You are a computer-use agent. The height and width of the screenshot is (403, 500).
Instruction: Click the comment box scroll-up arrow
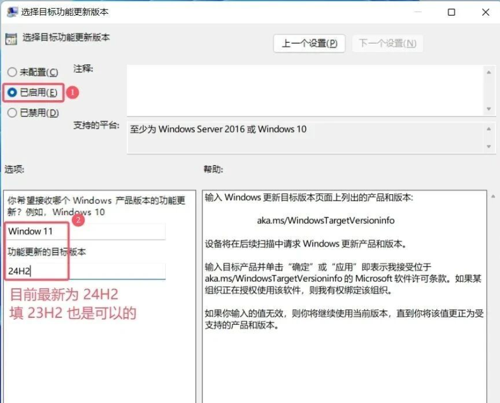489,73
